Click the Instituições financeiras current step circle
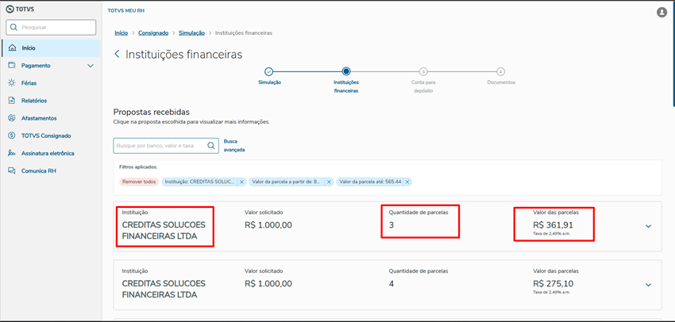675x322 pixels. (x=346, y=71)
